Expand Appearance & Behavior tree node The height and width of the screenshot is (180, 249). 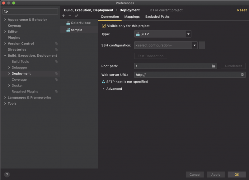pos(5,20)
